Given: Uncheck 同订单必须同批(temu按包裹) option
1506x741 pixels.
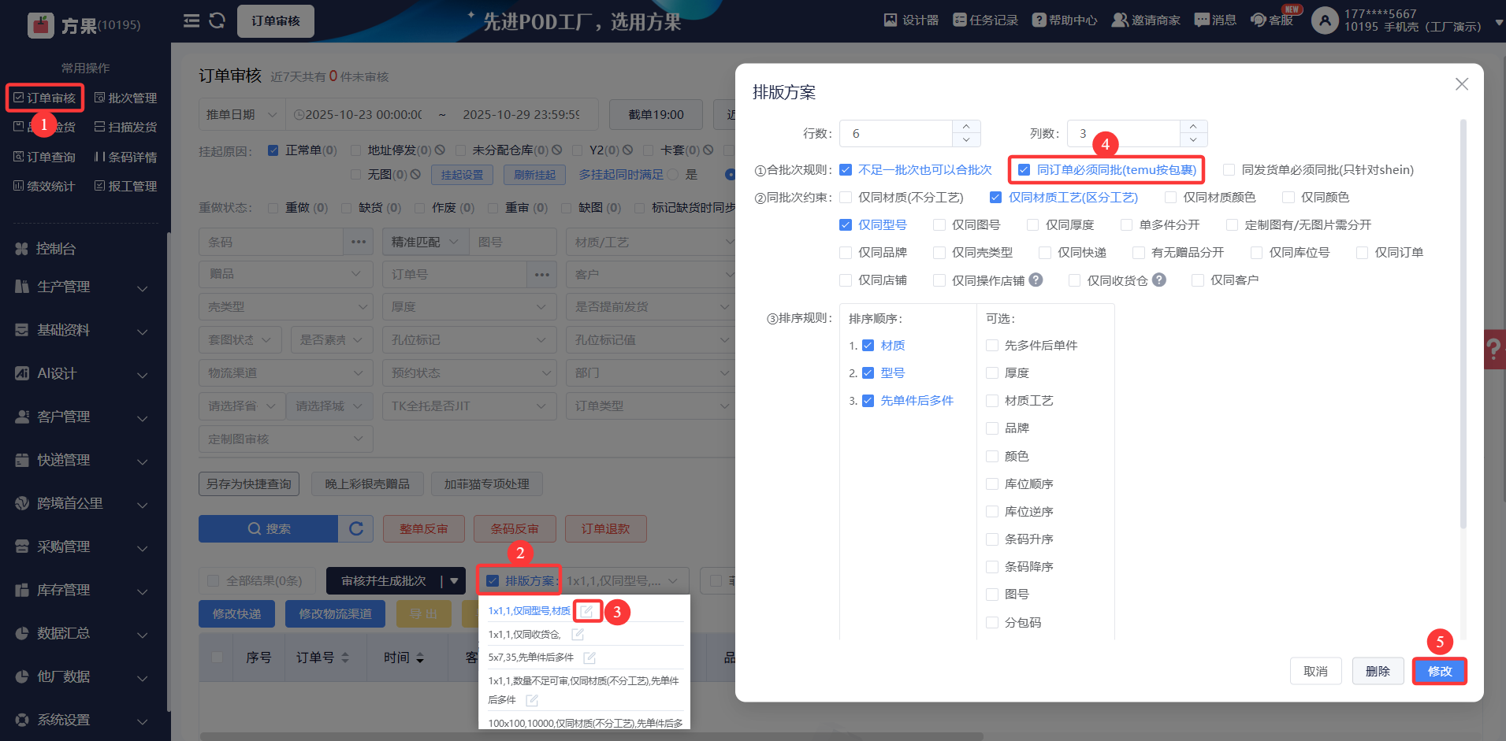Looking at the screenshot, I should click(x=1024, y=170).
